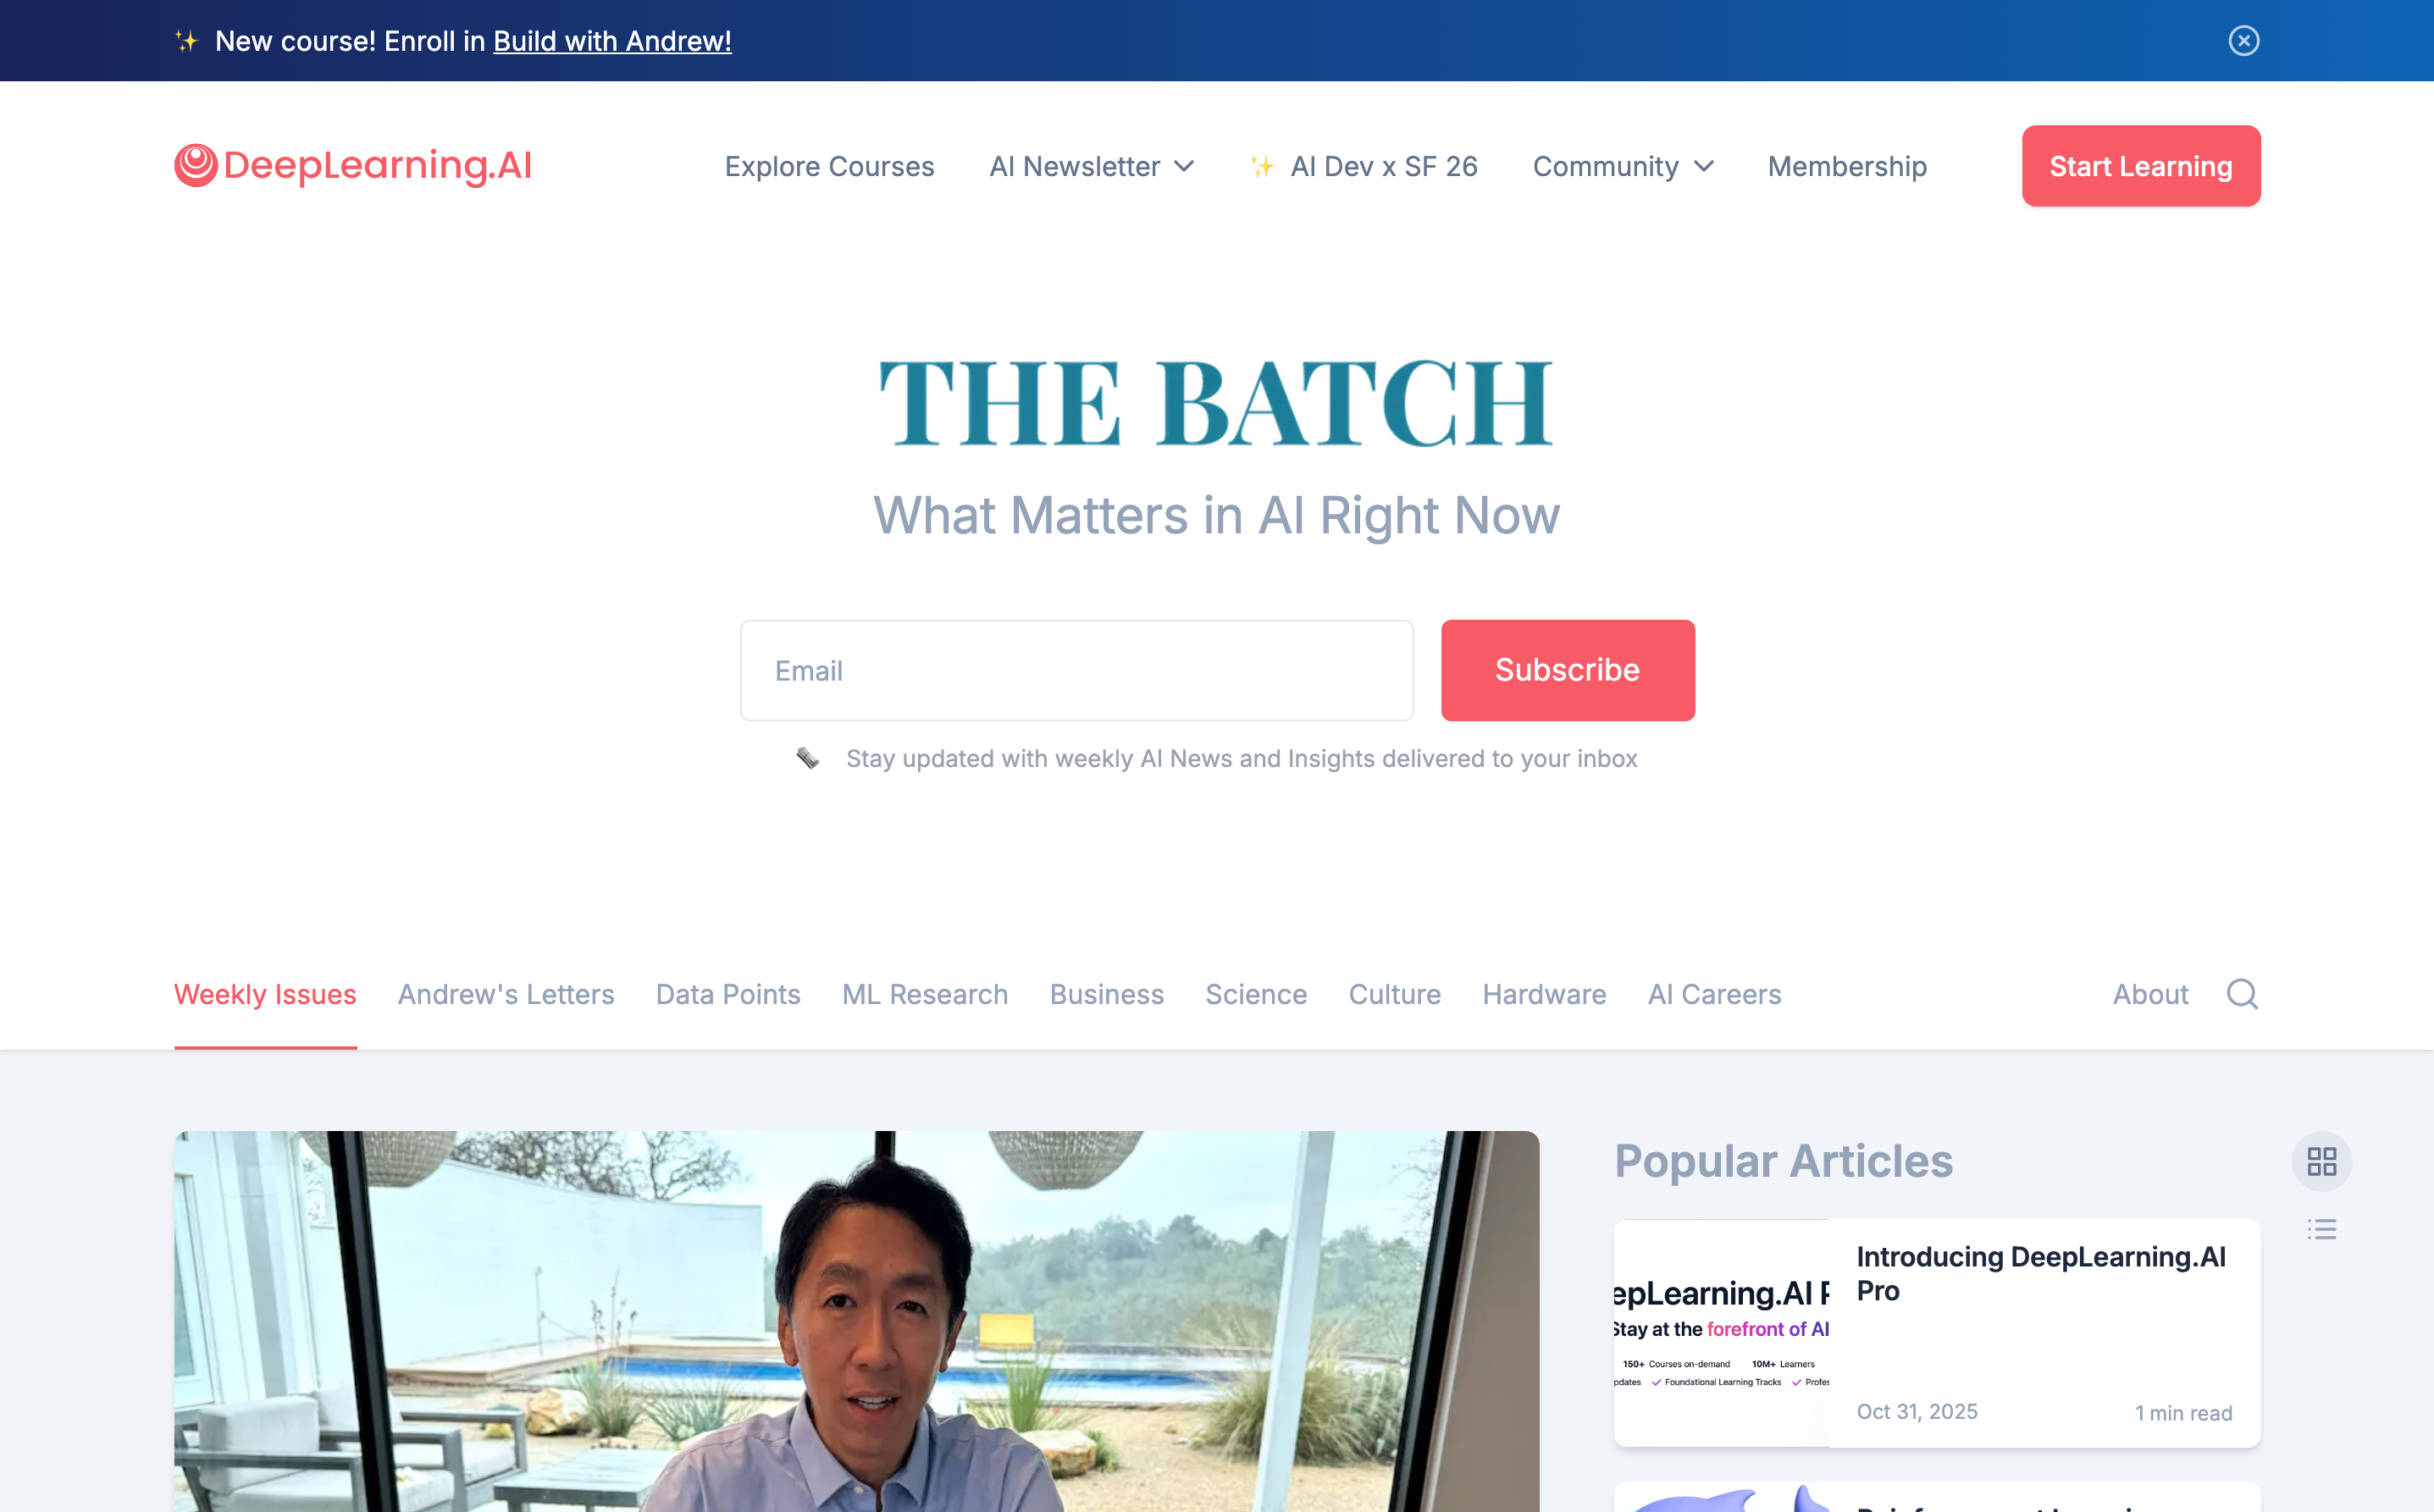Click the Start Learning button

point(2141,166)
